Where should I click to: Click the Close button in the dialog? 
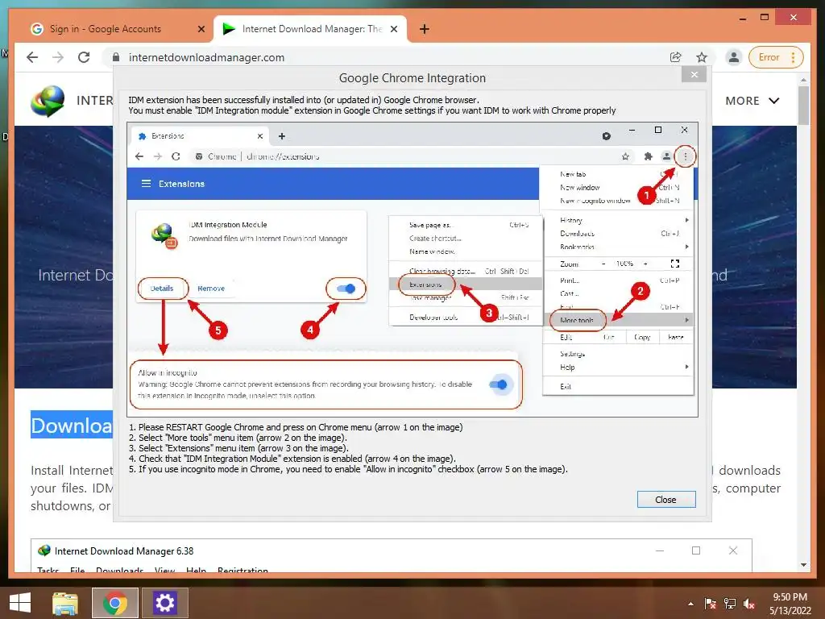pyautogui.click(x=666, y=500)
